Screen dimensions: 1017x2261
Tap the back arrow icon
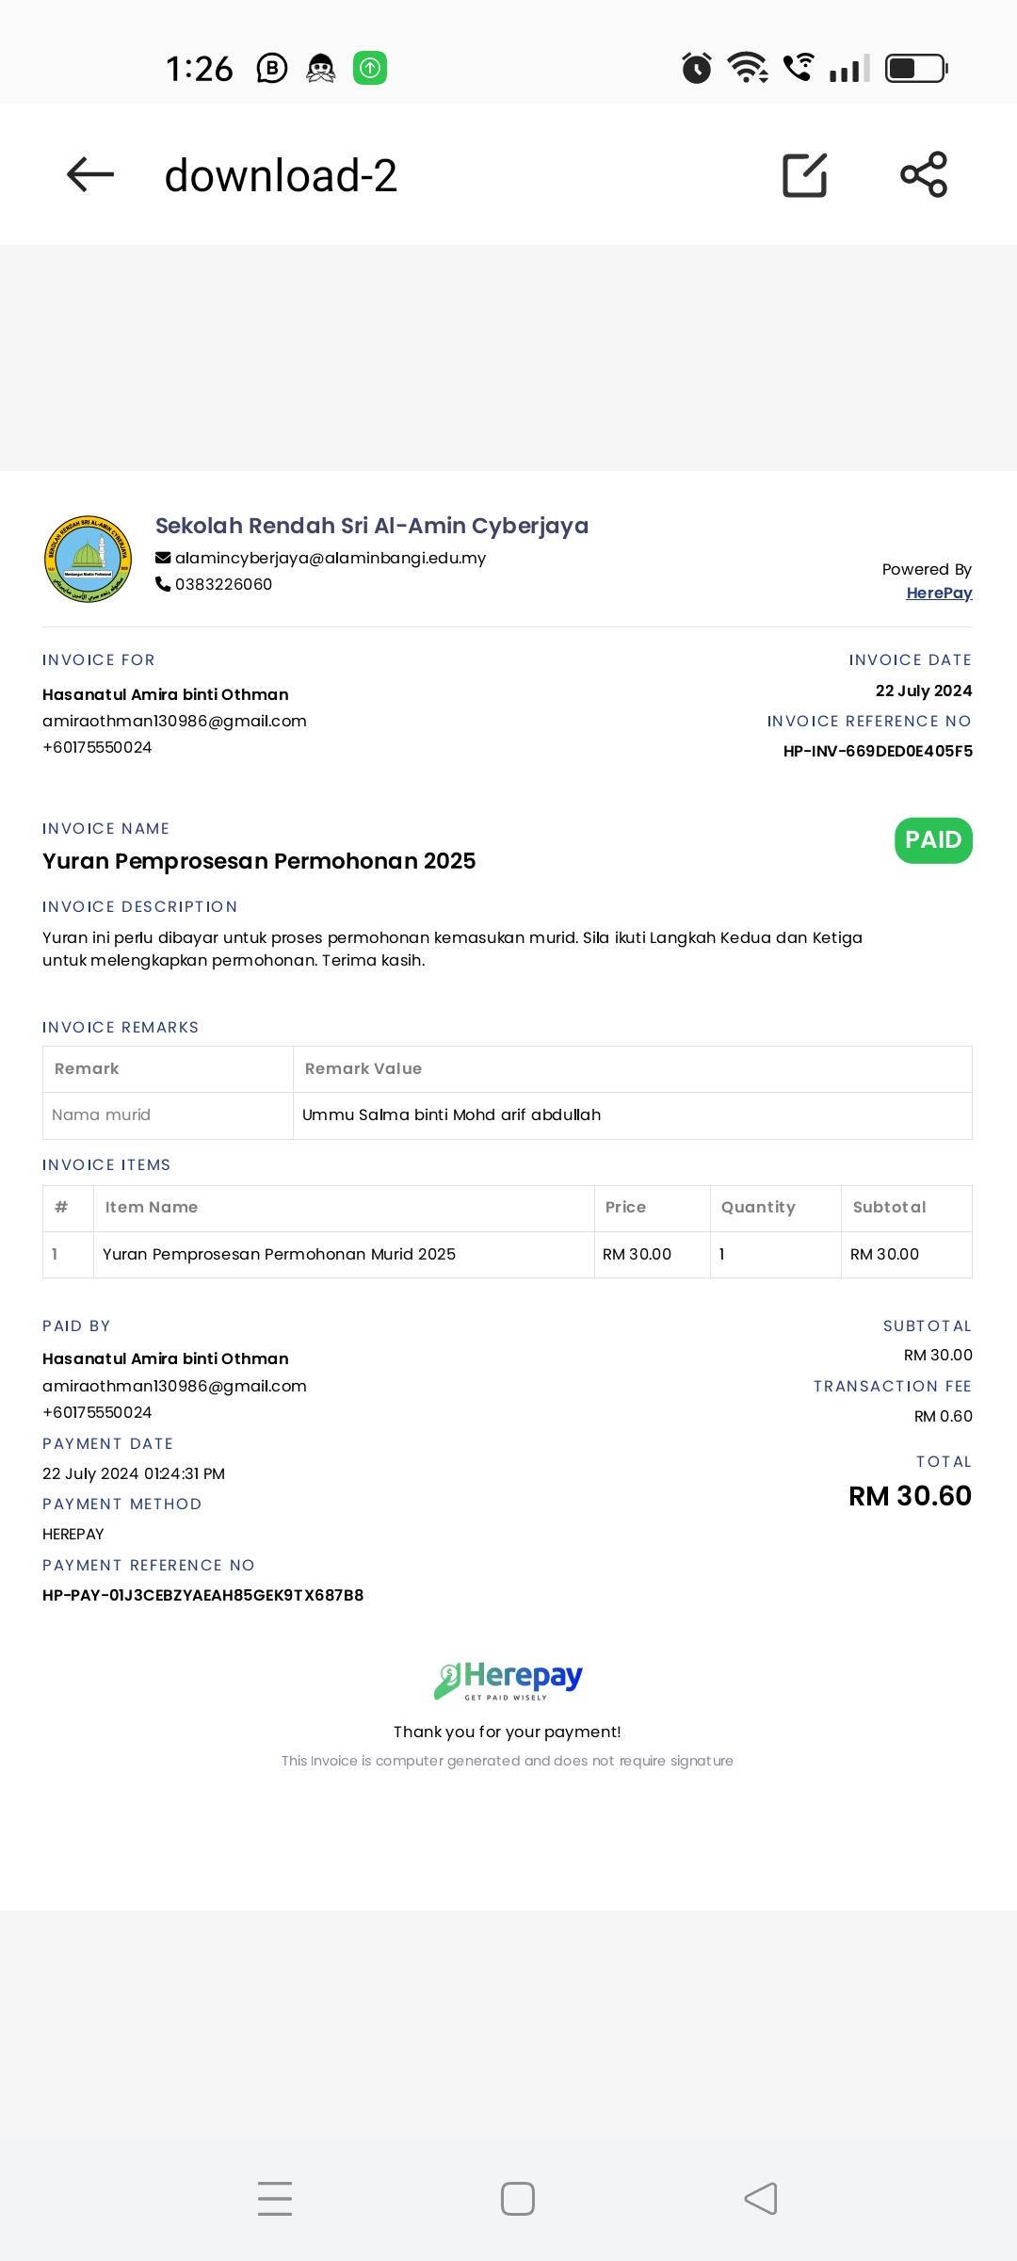click(90, 174)
